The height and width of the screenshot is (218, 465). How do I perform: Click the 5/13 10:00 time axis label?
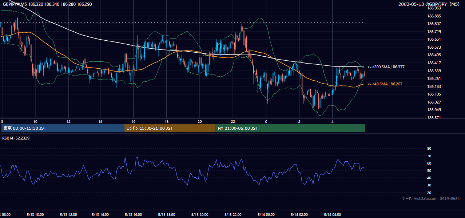(x=36, y=214)
